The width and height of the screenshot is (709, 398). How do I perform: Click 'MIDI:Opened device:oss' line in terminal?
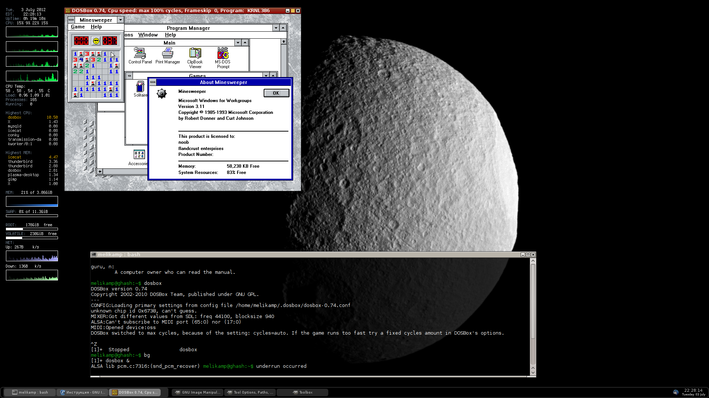pos(123,328)
